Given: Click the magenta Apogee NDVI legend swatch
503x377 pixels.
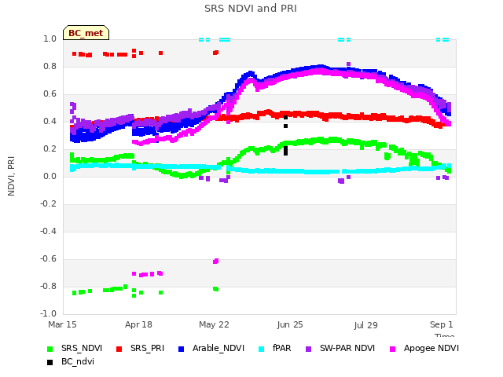Looking at the screenshot, I should click(393, 349).
